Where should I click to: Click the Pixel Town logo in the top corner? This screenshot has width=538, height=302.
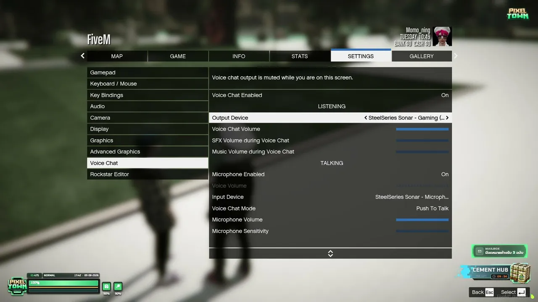(x=517, y=13)
